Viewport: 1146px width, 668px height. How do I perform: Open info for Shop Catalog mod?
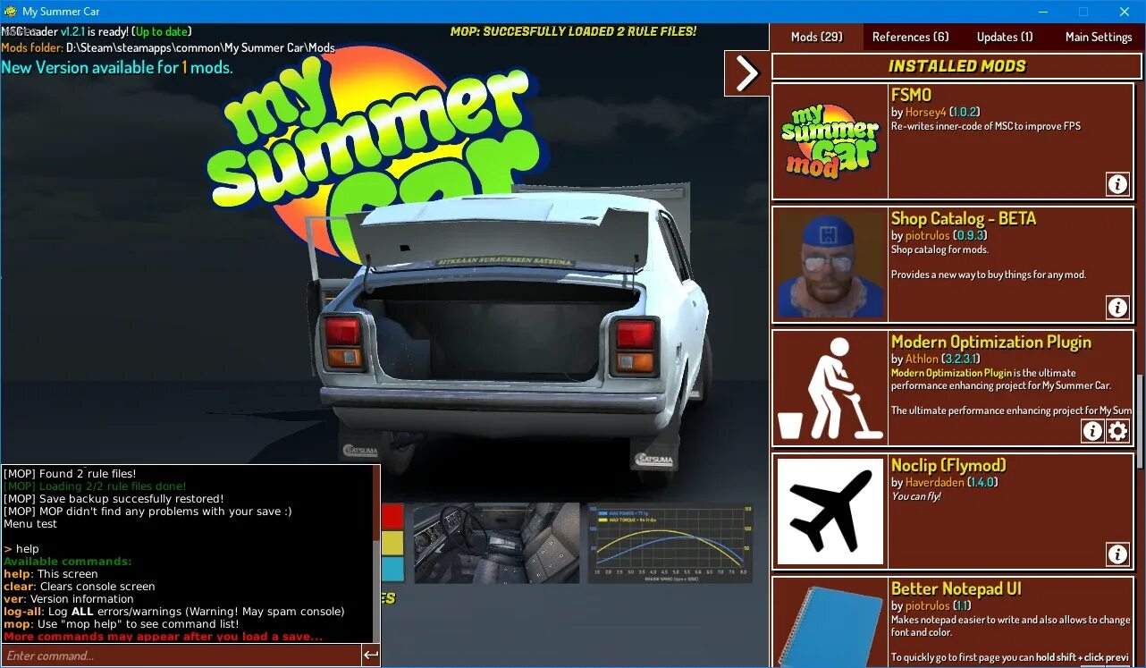[1117, 308]
